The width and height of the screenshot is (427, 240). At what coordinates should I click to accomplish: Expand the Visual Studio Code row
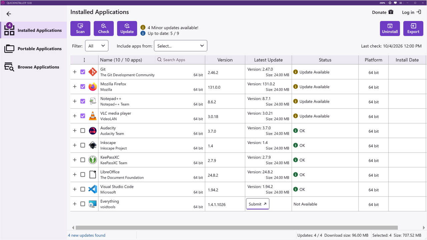[x=75, y=189]
